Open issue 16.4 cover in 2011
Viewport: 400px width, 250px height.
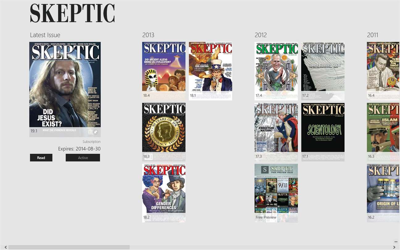383,71
